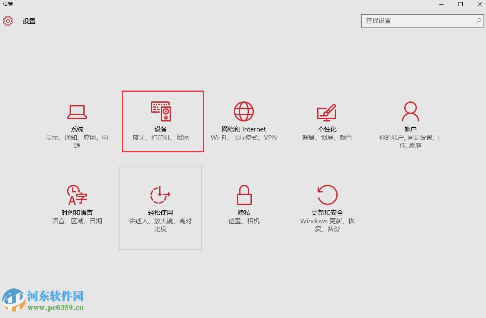The height and width of the screenshot is (318, 486).
Task: Open 时间和语言 settings
Action: tap(77, 204)
